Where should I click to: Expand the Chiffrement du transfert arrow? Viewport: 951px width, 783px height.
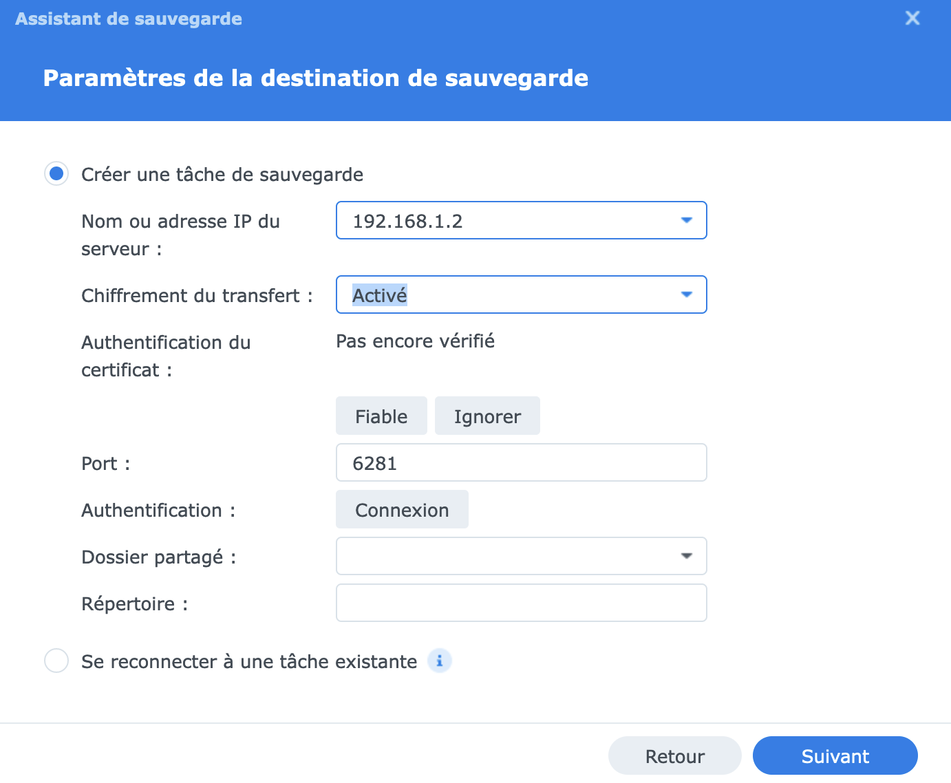tap(686, 294)
